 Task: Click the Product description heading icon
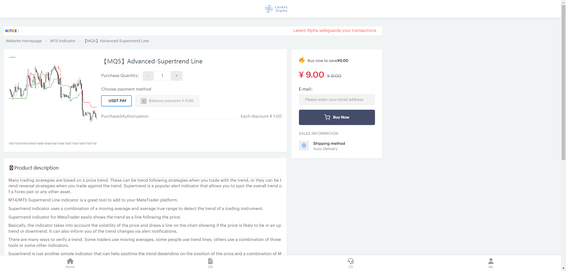[11, 168]
